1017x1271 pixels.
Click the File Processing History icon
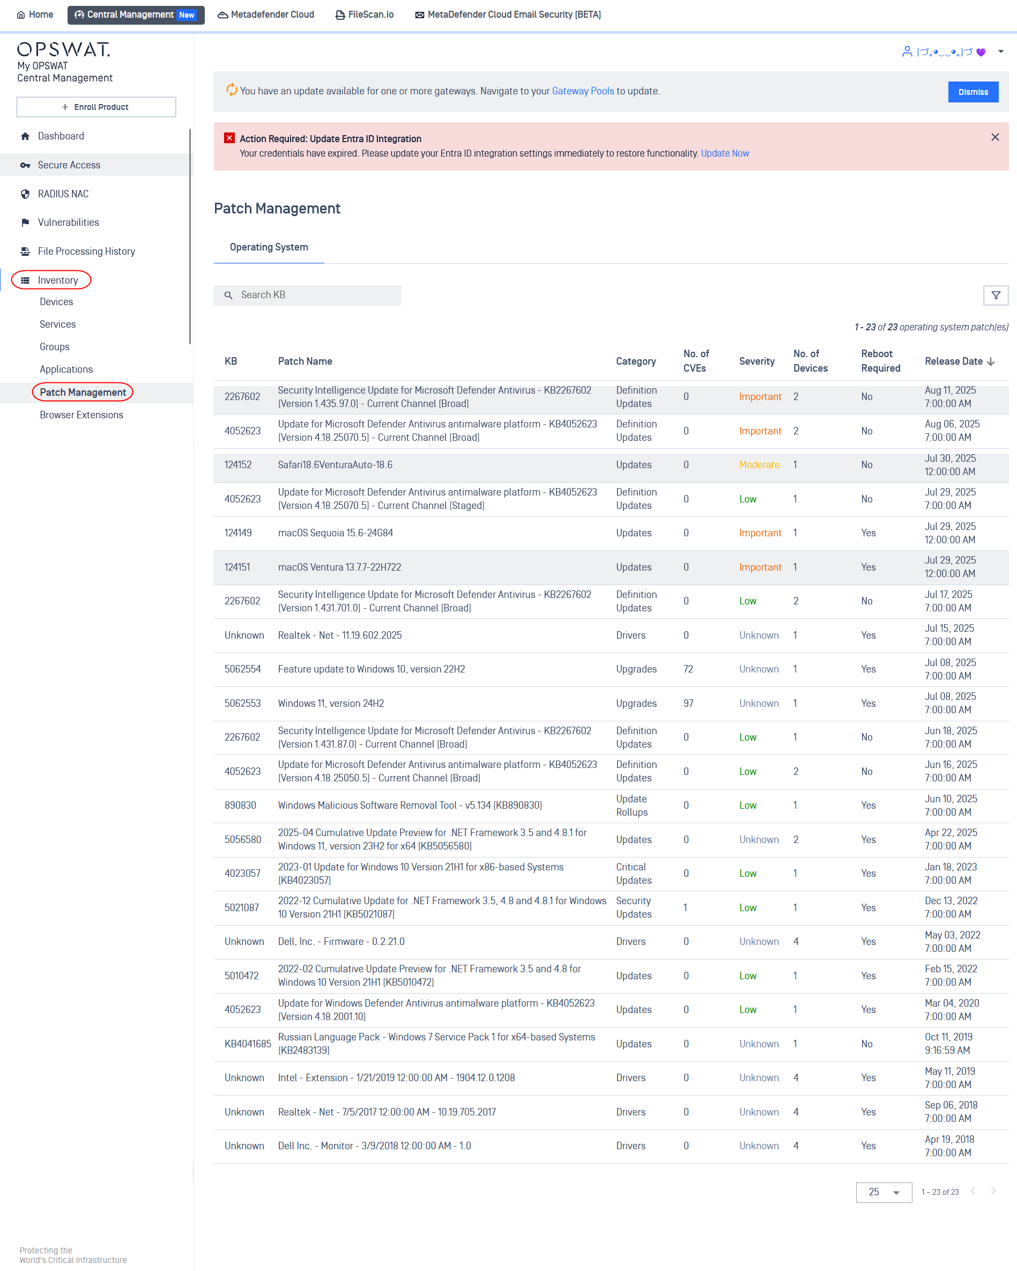click(25, 251)
